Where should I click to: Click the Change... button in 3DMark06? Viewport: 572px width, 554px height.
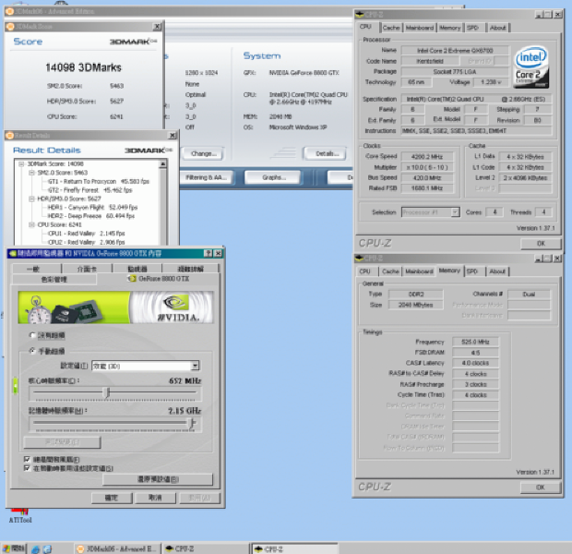click(203, 154)
